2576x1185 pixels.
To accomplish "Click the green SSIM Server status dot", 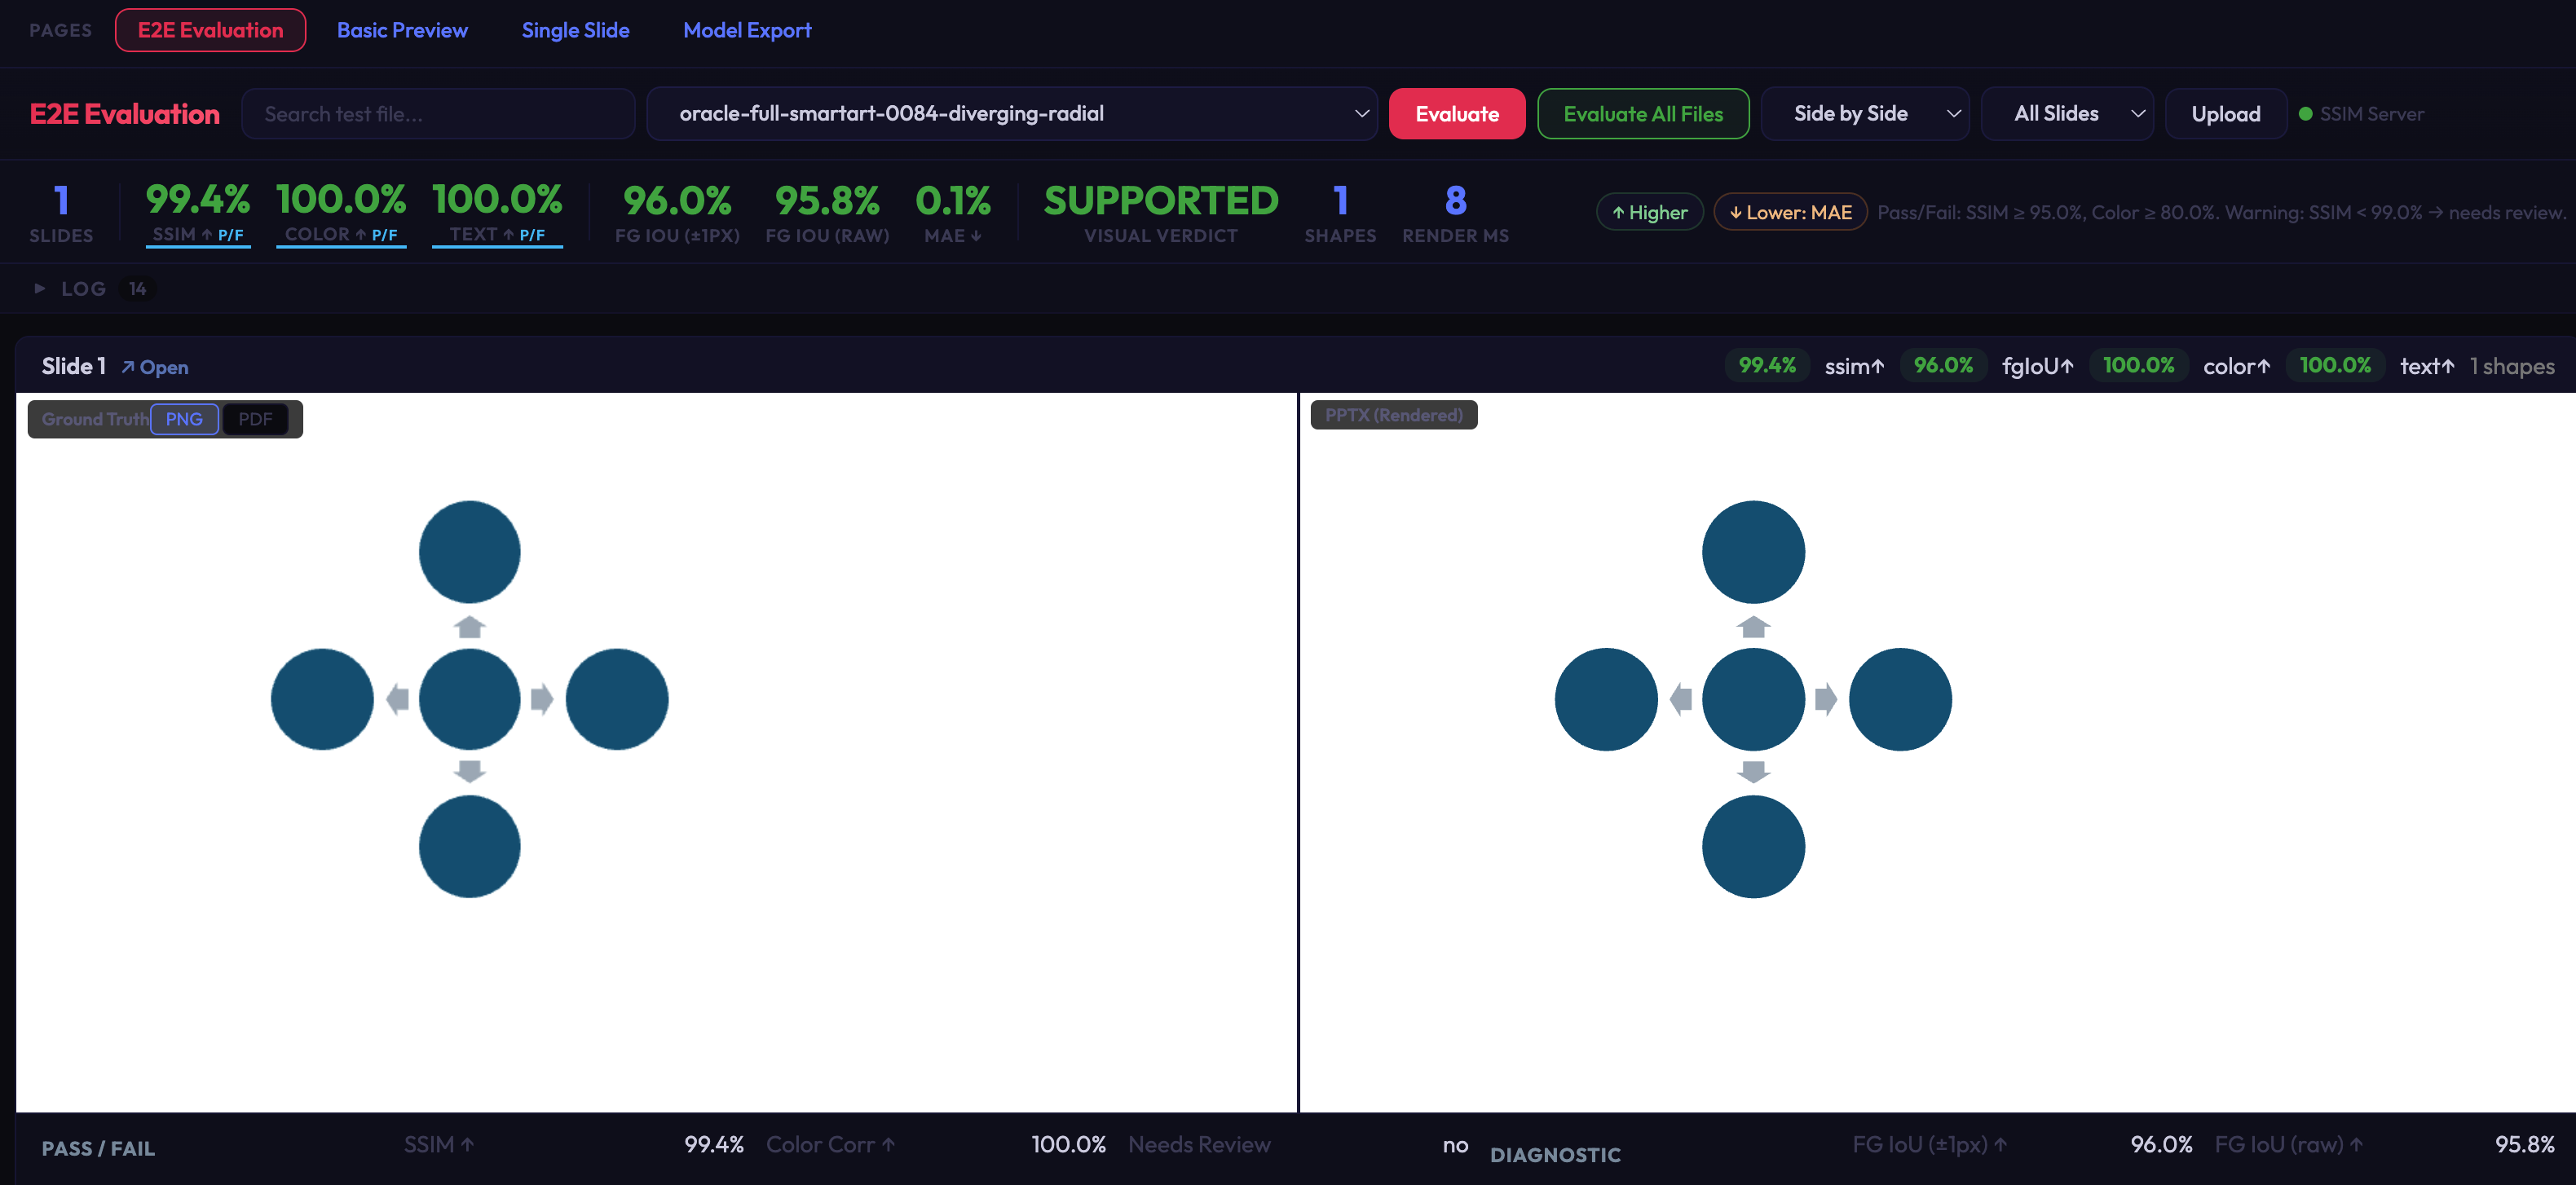I will pyautogui.click(x=2305, y=114).
